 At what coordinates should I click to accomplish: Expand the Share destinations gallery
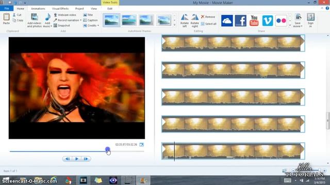click(290, 25)
